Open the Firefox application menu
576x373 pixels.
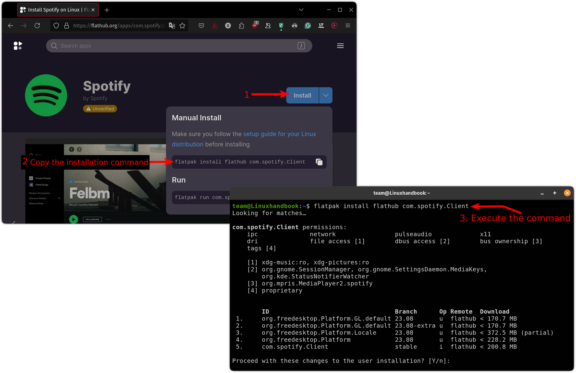click(347, 26)
